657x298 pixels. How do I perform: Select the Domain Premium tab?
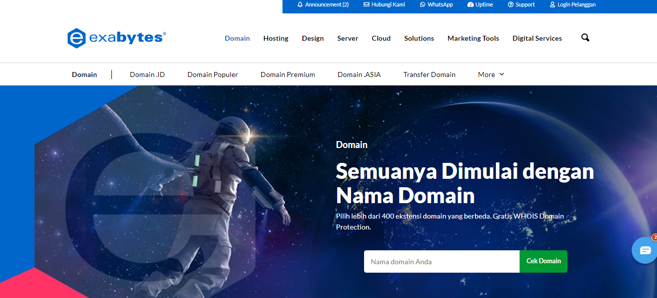[287, 74]
